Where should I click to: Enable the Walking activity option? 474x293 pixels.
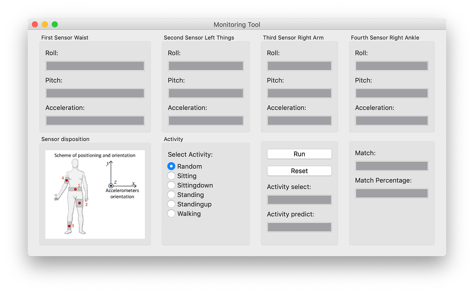[x=171, y=213]
